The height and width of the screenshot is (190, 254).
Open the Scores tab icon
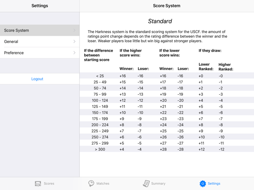[38, 184]
